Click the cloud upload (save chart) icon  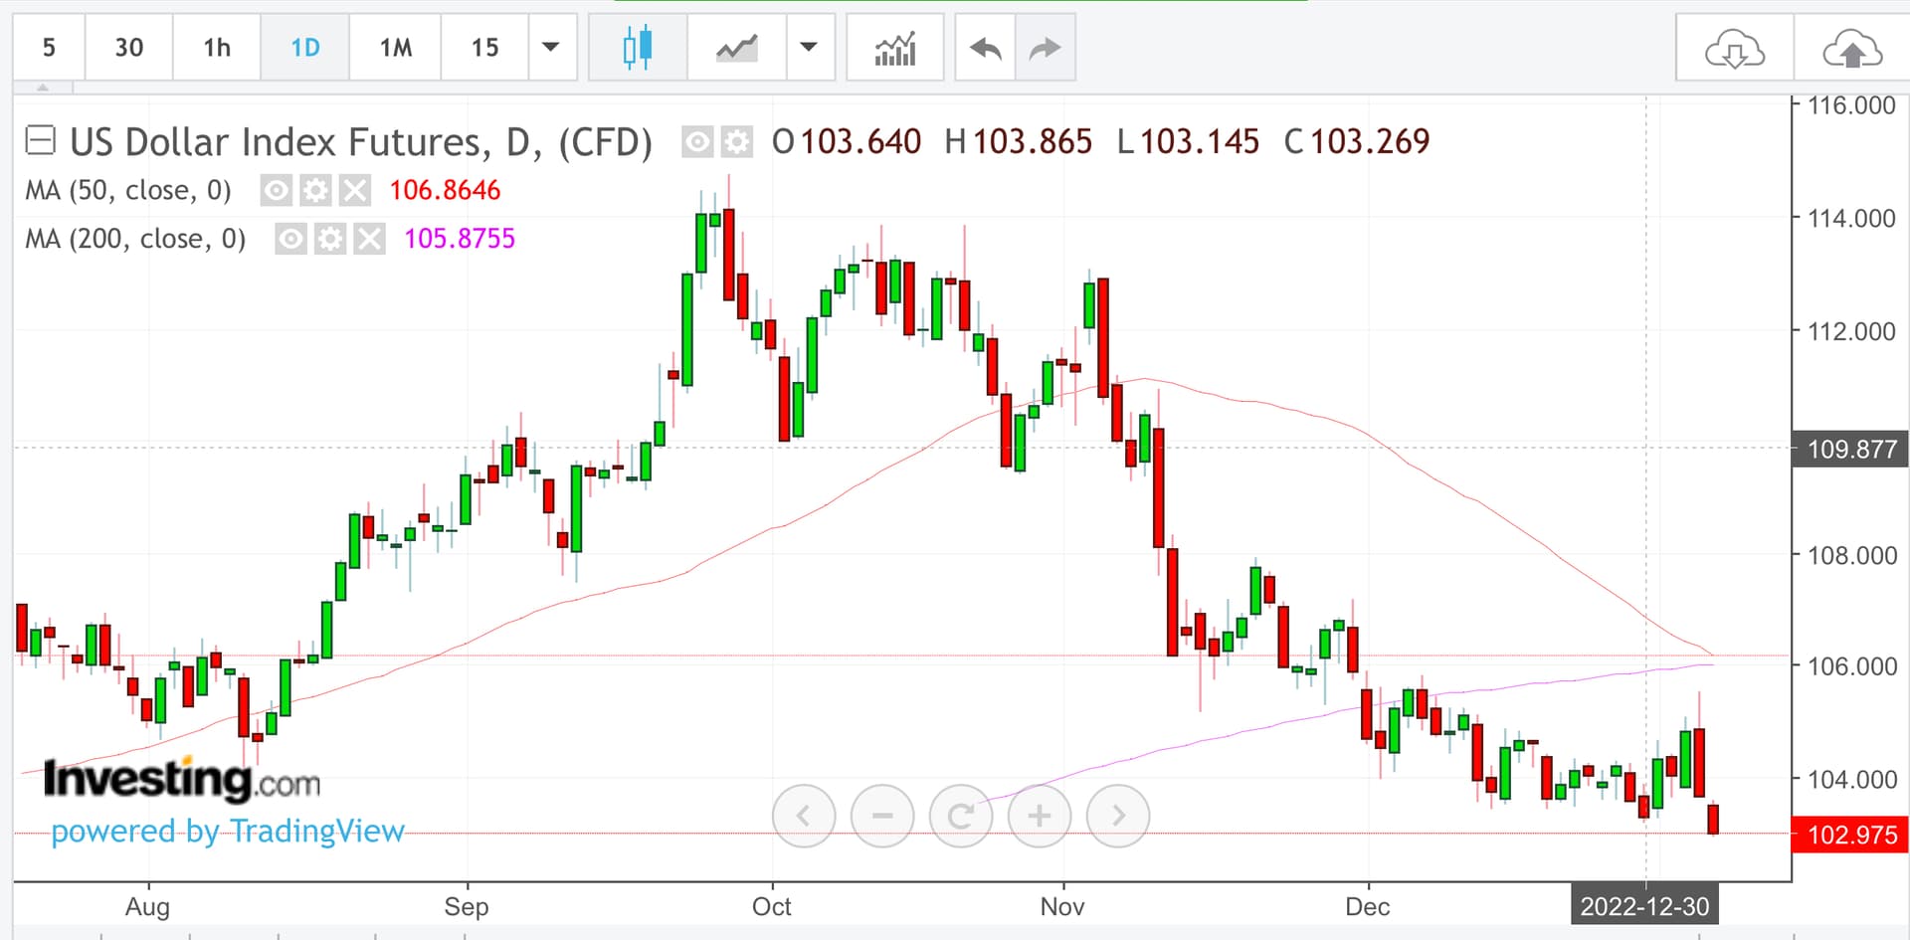(1851, 49)
